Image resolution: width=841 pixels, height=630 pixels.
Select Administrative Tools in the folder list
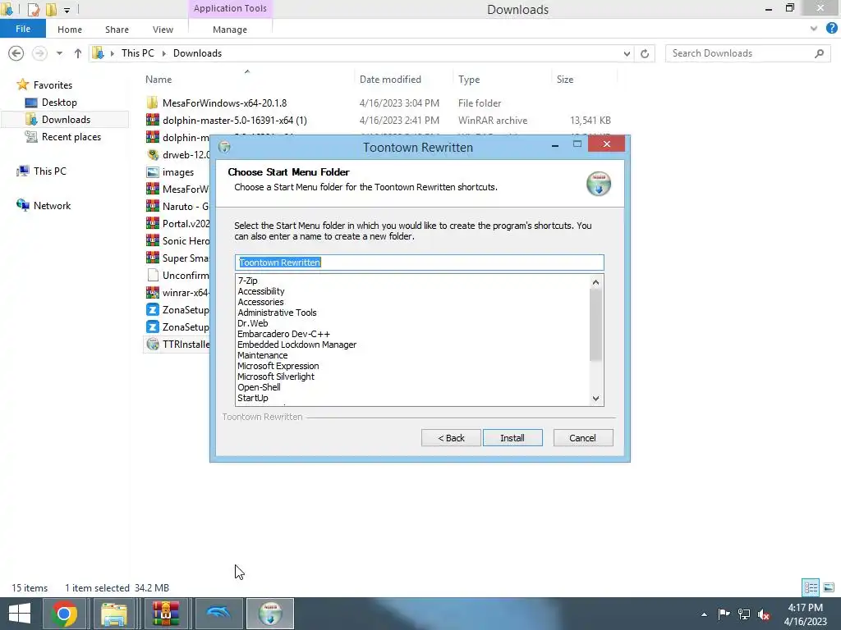coord(277,313)
